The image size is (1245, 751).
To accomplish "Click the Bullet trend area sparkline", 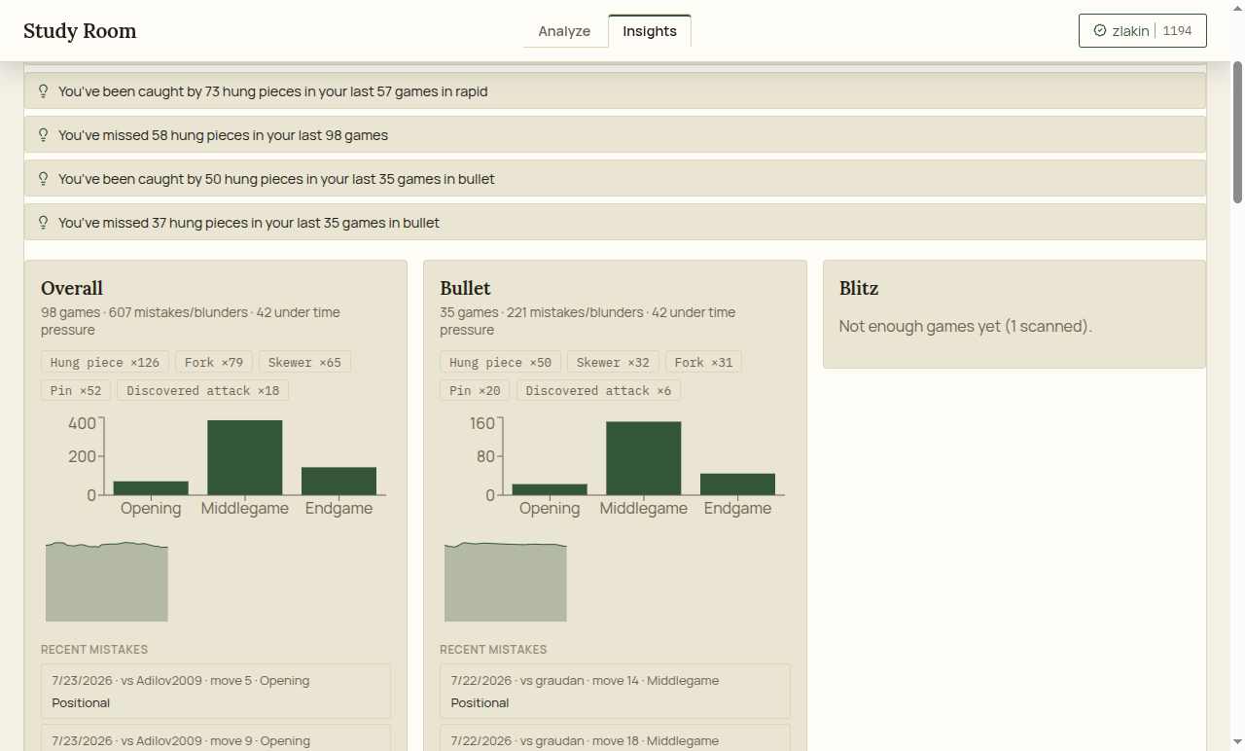I will pyautogui.click(x=506, y=582).
